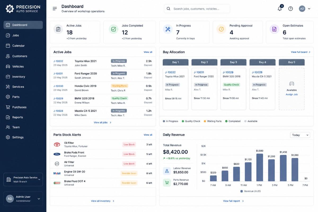Viewport: 318px width, 212px height.
Task: Click View all jobs link
Action: [x=103, y=122]
